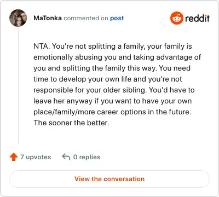The width and height of the screenshot is (219, 197).
Task: Click the reply arrow icon
Action: (66, 157)
